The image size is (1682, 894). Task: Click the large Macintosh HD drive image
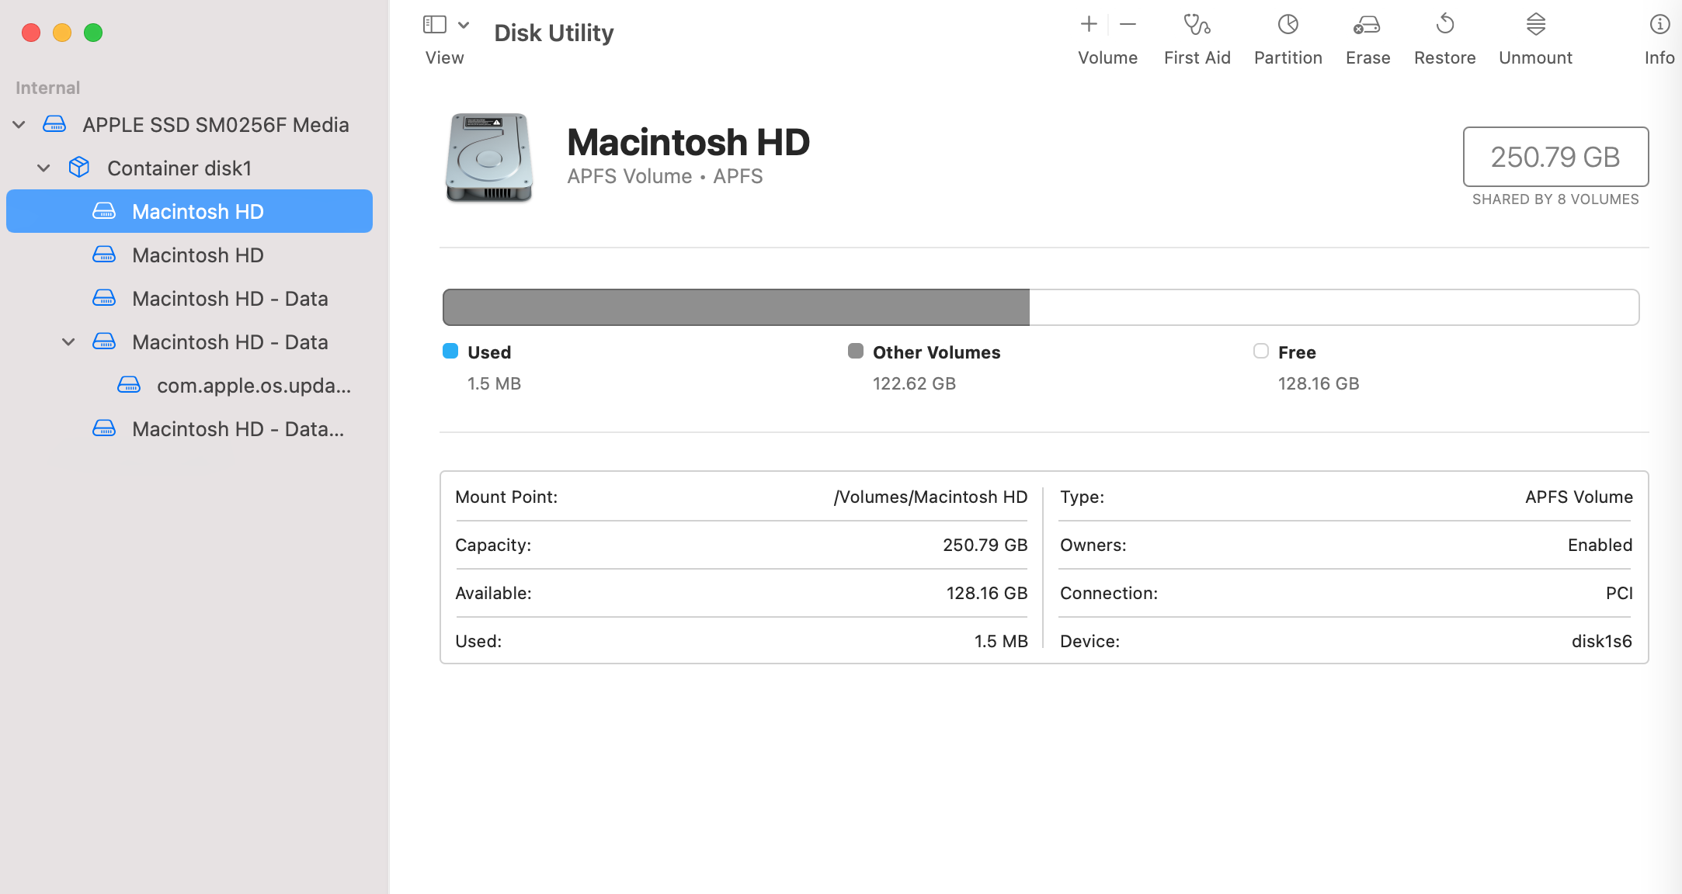click(x=488, y=158)
